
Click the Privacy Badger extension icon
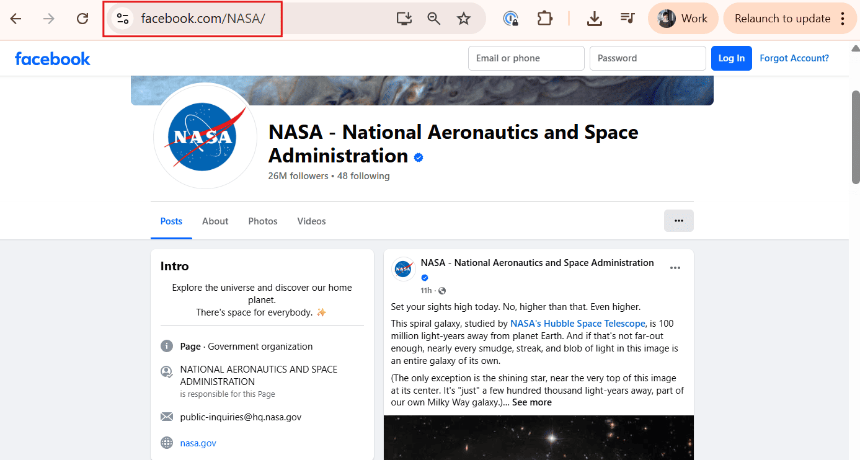click(x=510, y=18)
